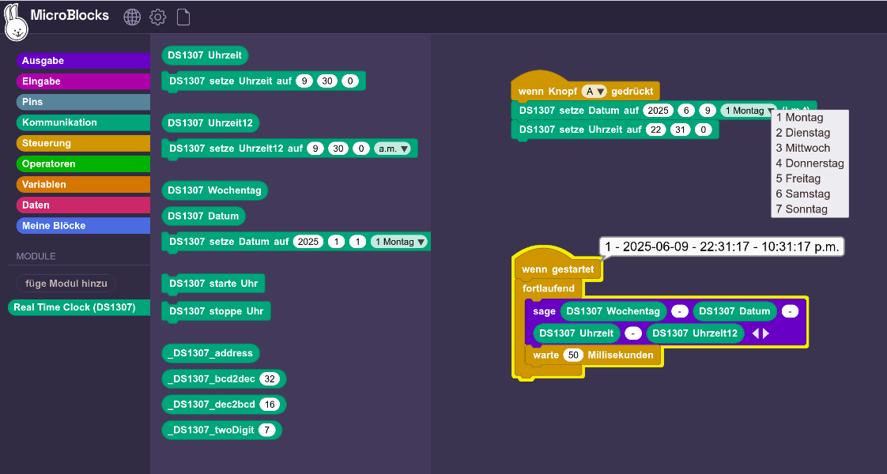The height and width of the screenshot is (474, 887).
Task: Edit the value 16 in _DS1307_dec2bcd
Action: pyautogui.click(x=270, y=404)
